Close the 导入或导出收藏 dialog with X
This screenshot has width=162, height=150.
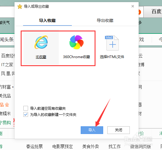(133, 6)
